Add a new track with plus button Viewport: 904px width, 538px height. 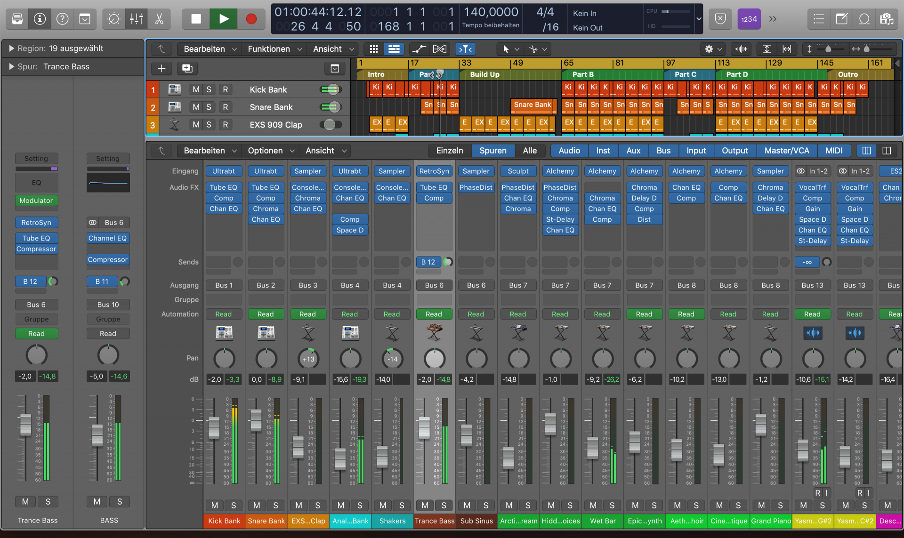coord(161,69)
